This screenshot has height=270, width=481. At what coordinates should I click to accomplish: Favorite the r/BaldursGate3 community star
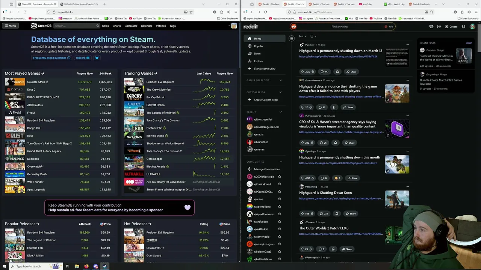(x=279, y=252)
